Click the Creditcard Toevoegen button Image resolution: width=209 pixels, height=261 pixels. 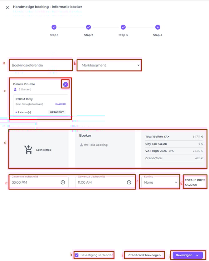pyautogui.click(x=144, y=255)
